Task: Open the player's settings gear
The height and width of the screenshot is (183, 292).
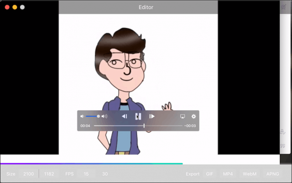Action: (193, 116)
